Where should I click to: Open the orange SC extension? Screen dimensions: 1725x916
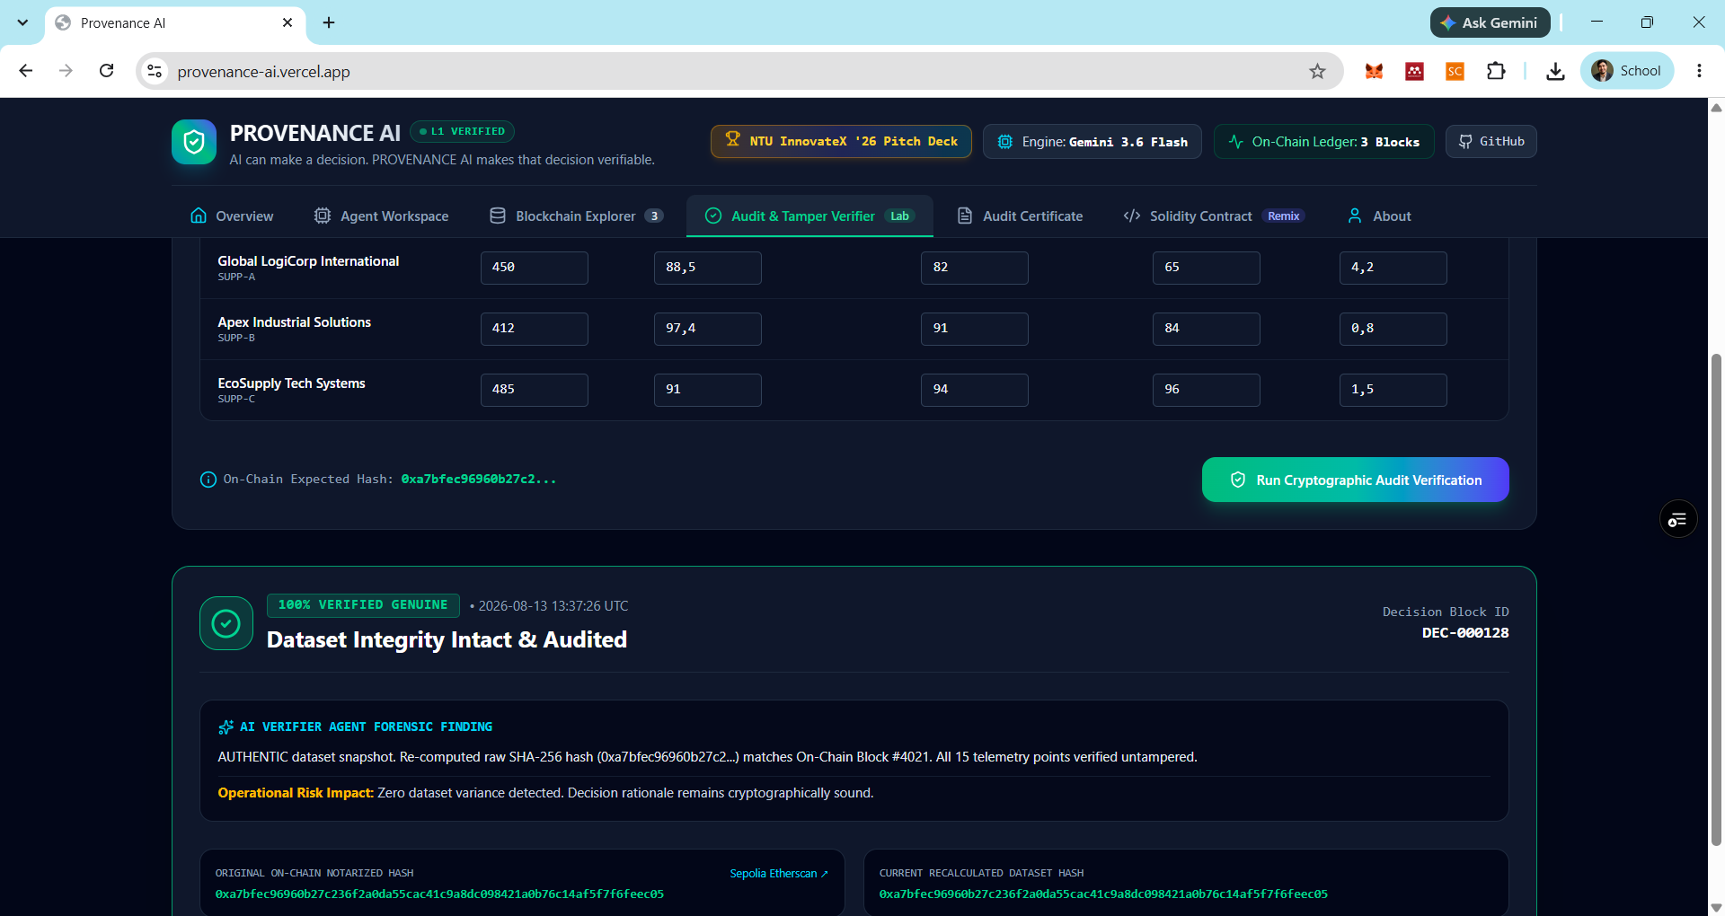click(1455, 71)
